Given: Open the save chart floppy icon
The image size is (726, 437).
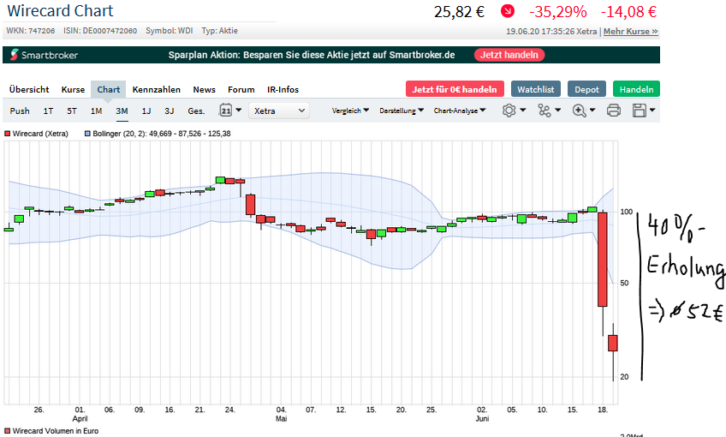Looking at the screenshot, I should [640, 111].
